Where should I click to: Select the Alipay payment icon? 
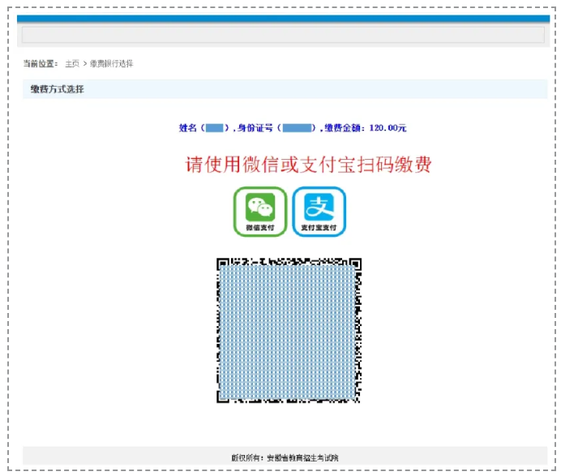point(319,212)
